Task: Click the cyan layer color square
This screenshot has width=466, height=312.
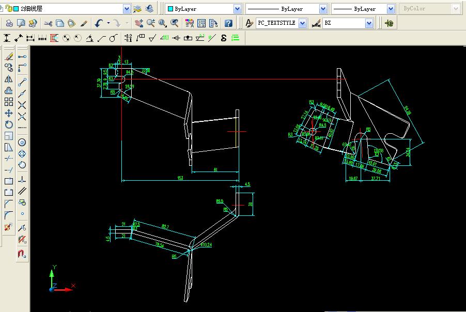Action: 17,9
